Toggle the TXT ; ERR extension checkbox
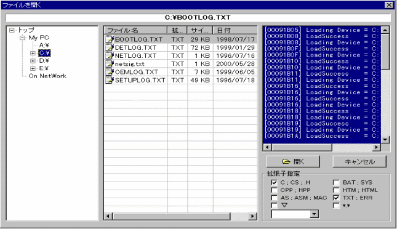The width and height of the screenshot is (397, 229). pos(336,198)
